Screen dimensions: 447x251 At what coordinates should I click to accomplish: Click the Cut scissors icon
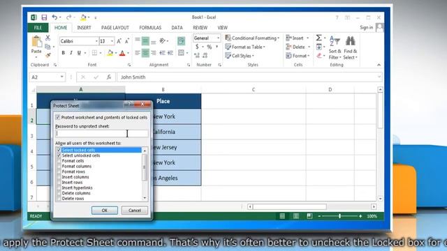click(x=47, y=38)
